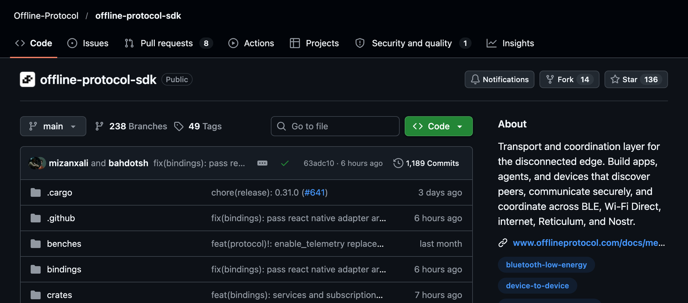Viewport: 688px width, 303px height.
Task: Open the benches folder
Action: click(x=64, y=244)
